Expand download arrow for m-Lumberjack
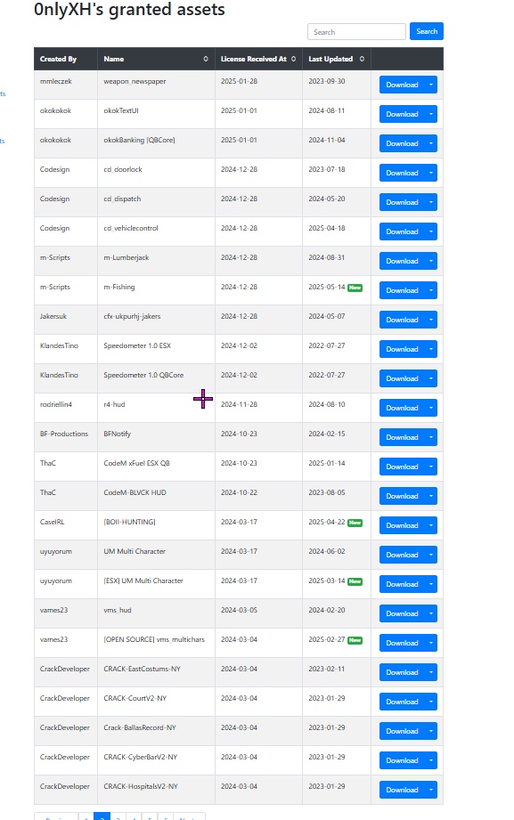 (431, 261)
